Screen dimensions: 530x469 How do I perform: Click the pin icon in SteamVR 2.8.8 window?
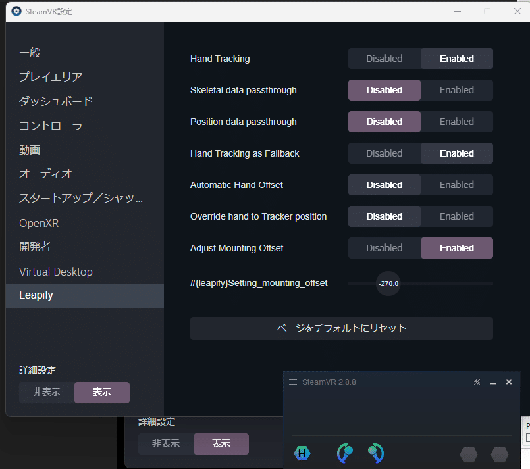click(x=477, y=382)
